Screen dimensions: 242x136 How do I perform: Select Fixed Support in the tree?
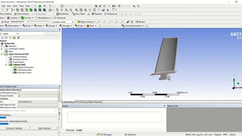click(19, 62)
